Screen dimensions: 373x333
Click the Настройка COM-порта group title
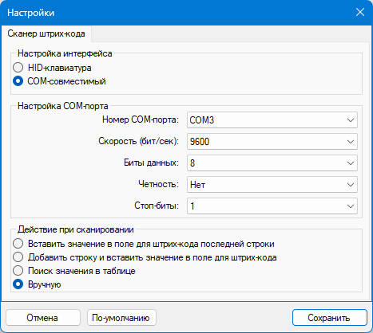click(x=63, y=106)
